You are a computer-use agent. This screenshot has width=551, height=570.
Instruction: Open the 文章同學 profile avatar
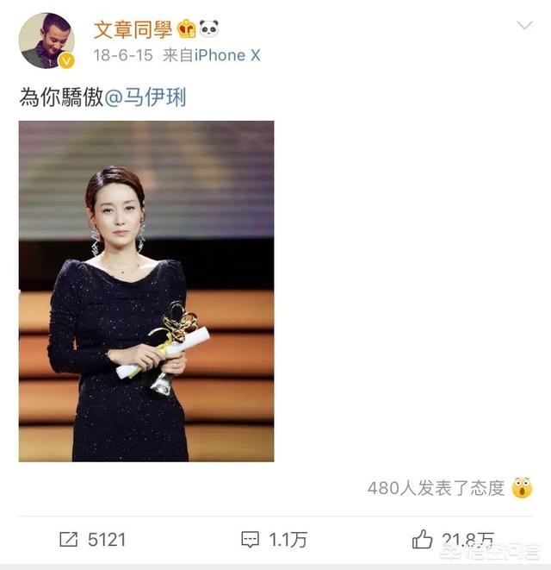pos(46,41)
